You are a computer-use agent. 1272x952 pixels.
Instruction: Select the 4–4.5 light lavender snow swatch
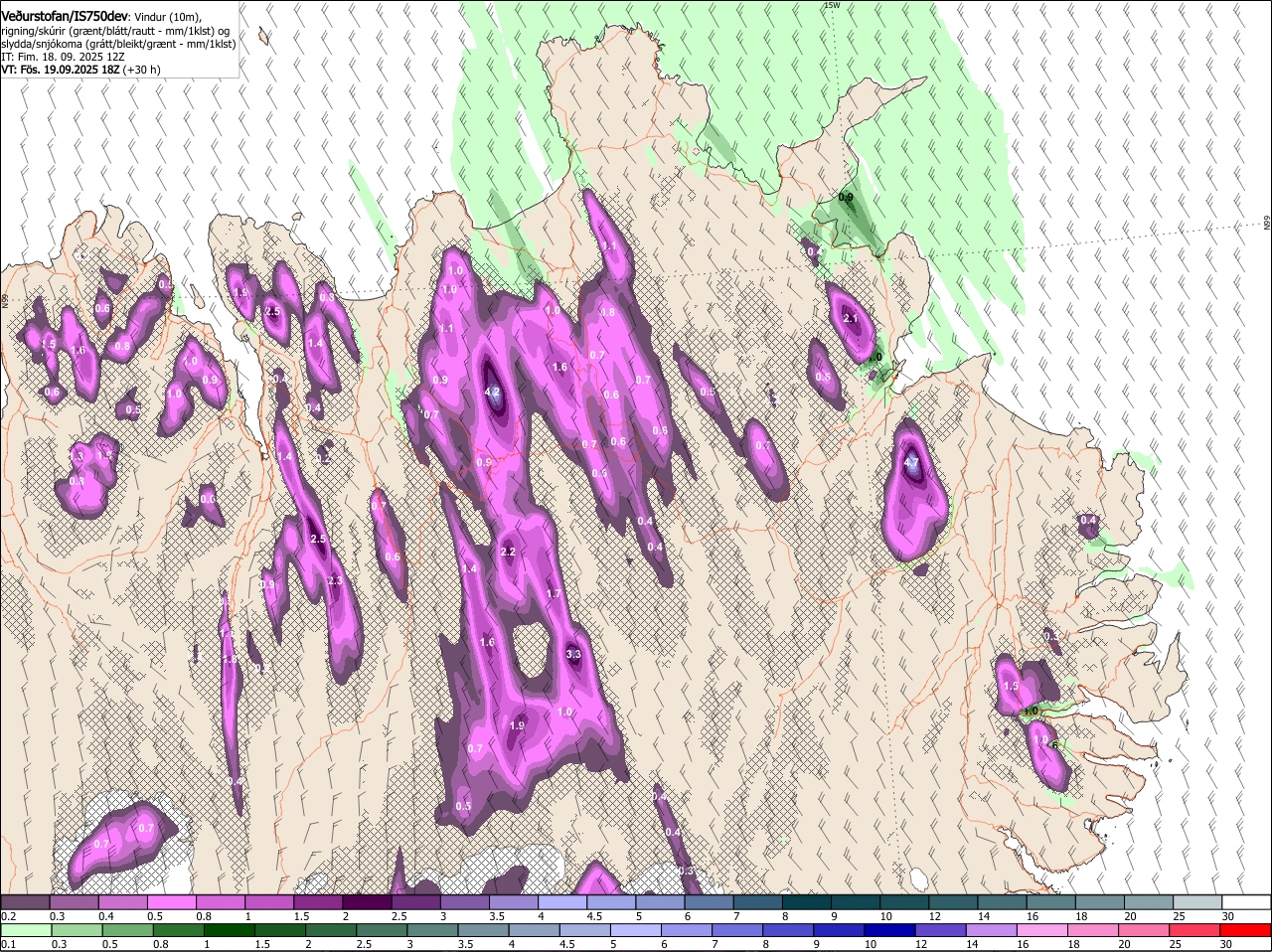(562, 902)
